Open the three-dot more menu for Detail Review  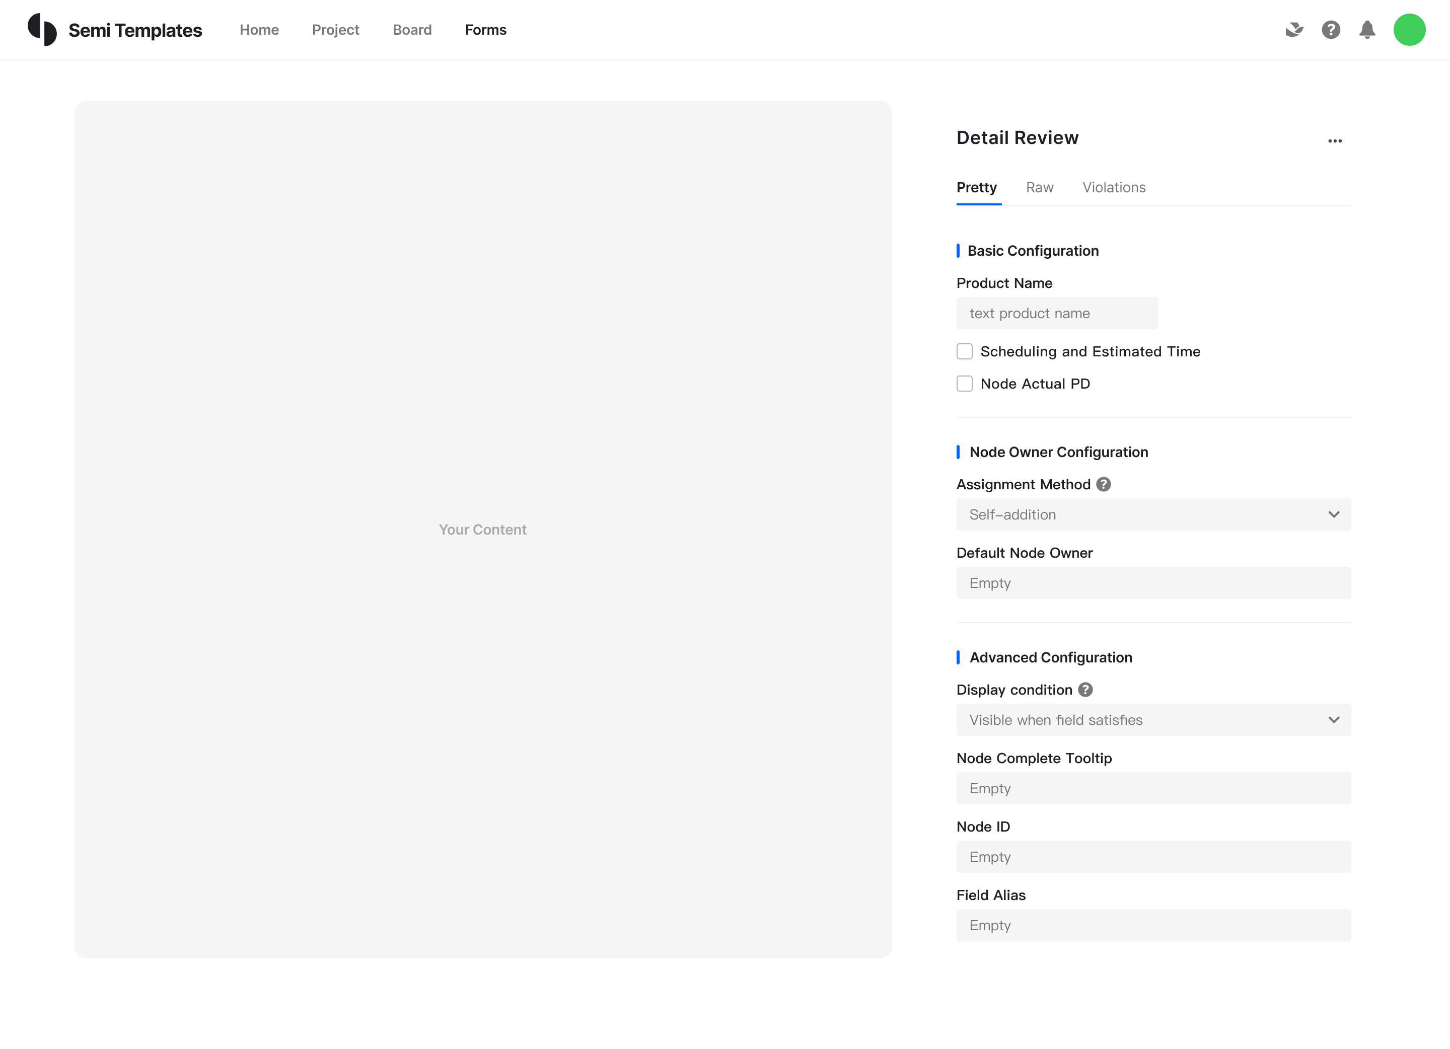[1334, 140]
